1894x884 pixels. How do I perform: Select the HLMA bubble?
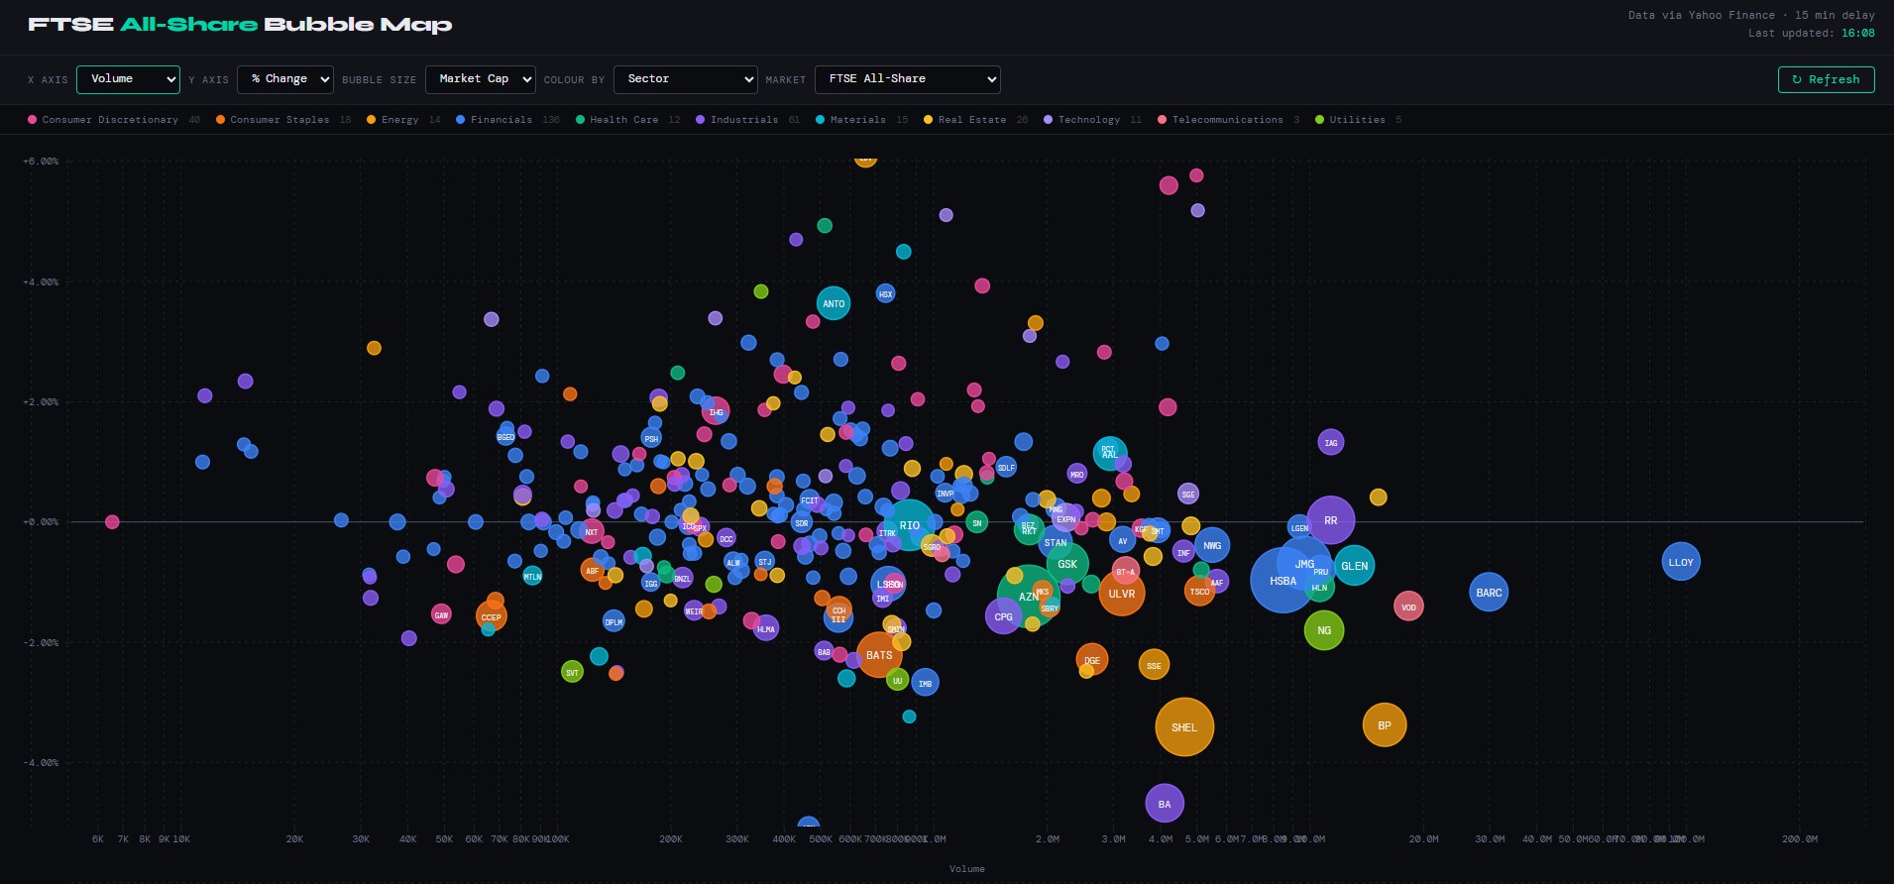pyautogui.click(x=765, y=628)
